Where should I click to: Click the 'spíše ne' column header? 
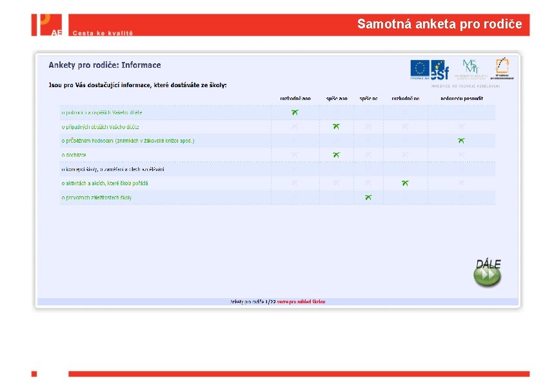pyautogui.click(x=368, y=99)
